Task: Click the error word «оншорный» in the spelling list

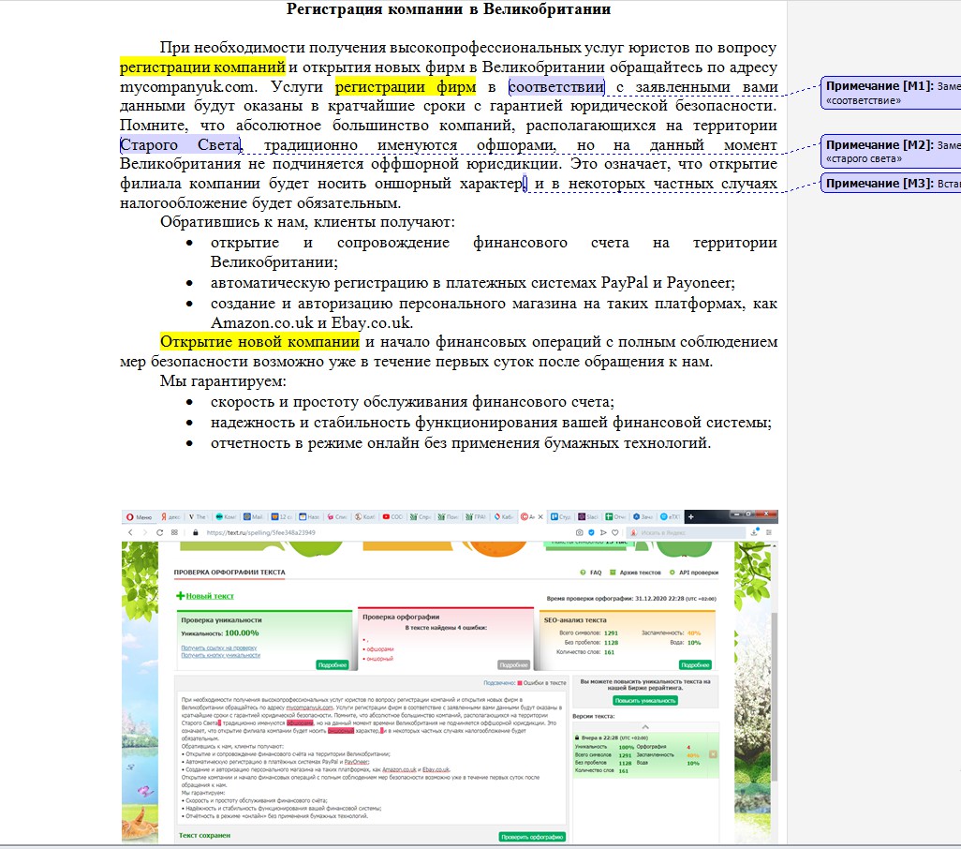Action: pos(380,659)
